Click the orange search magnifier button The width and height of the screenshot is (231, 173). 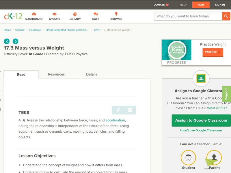tap(226, 16)
